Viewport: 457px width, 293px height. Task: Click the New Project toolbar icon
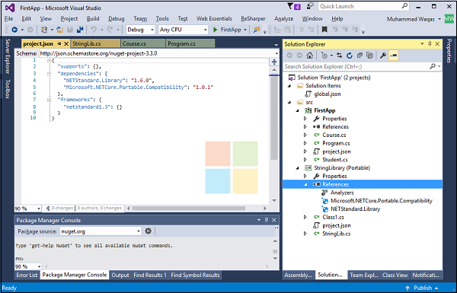click(x=44, y=30)
